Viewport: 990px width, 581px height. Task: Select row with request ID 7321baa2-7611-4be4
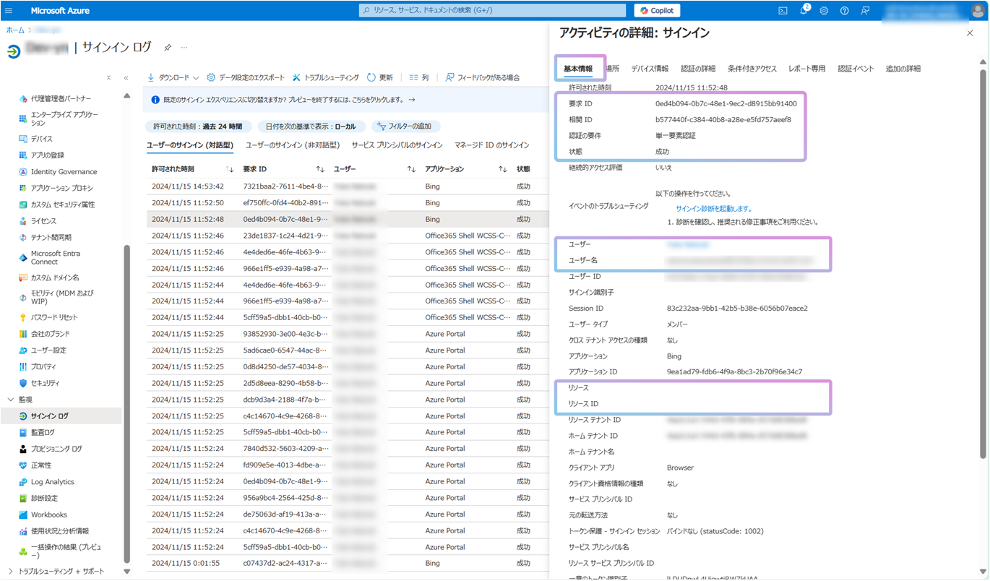click(x=346, y=186)
